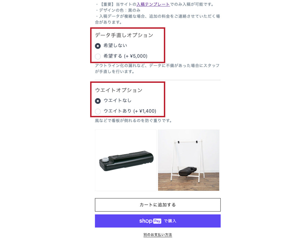The width and height of the screenshot is (308, 246).
Task: Click the ウエイトなし label text
Action: pos(118,101)
